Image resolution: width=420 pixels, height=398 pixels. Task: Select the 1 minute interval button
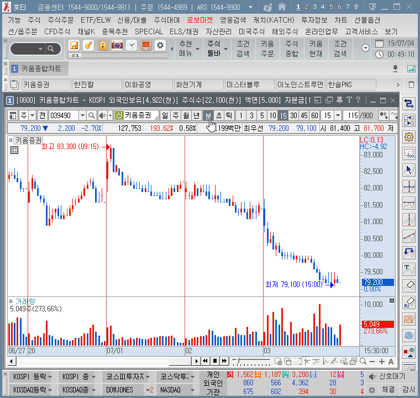pyautogui.click(x=241, y=115)
